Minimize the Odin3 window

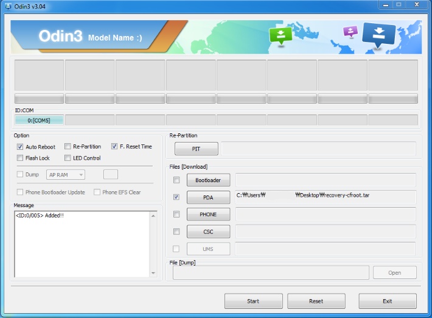click(386, 5)
